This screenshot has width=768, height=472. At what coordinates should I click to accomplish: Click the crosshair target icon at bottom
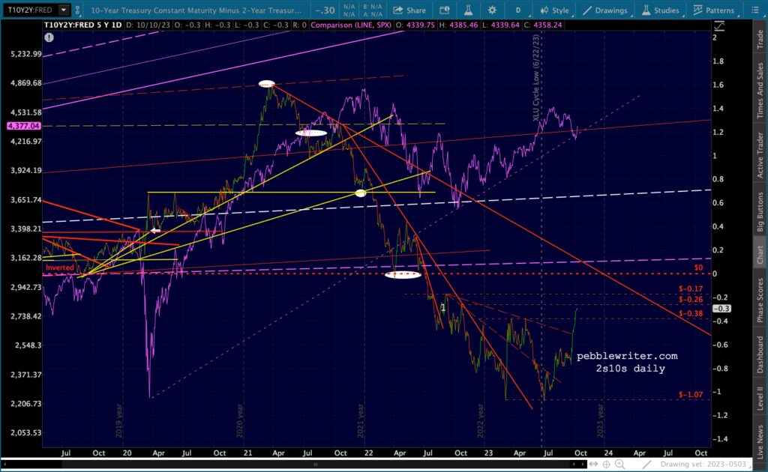tap(606, 465)
